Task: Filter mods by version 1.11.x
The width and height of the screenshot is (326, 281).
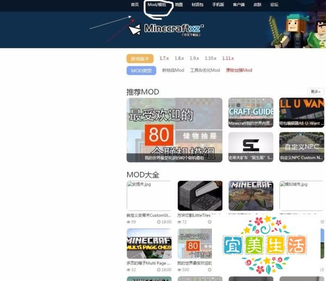Action: 228,59
